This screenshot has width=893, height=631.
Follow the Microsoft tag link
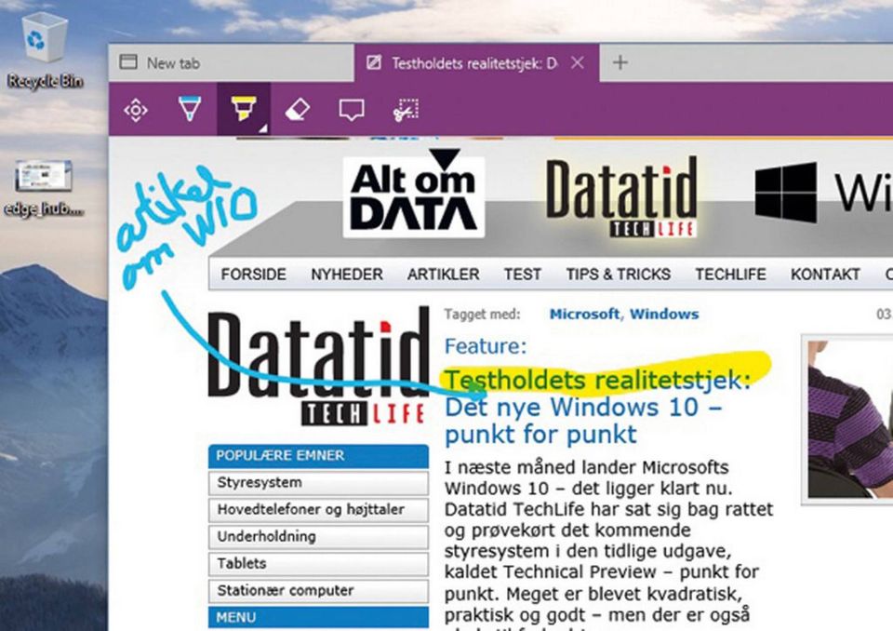click(x=583, y=315)
